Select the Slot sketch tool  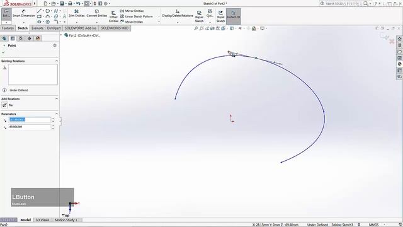point(39,22)
